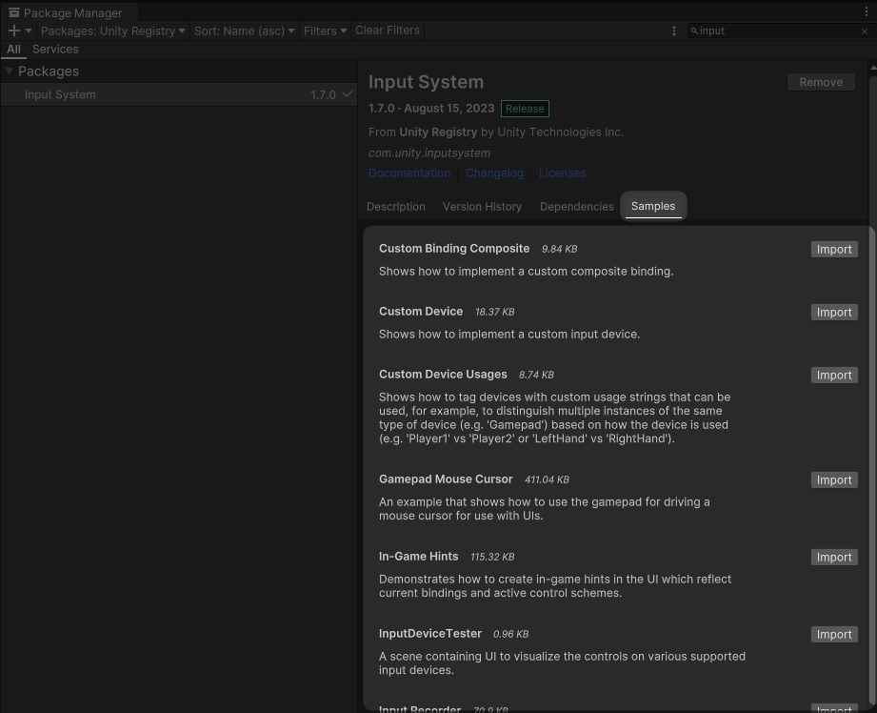The image size is (877, 713).
Task: Click the In-Game Hints sample title
Action: coord(418,557)
